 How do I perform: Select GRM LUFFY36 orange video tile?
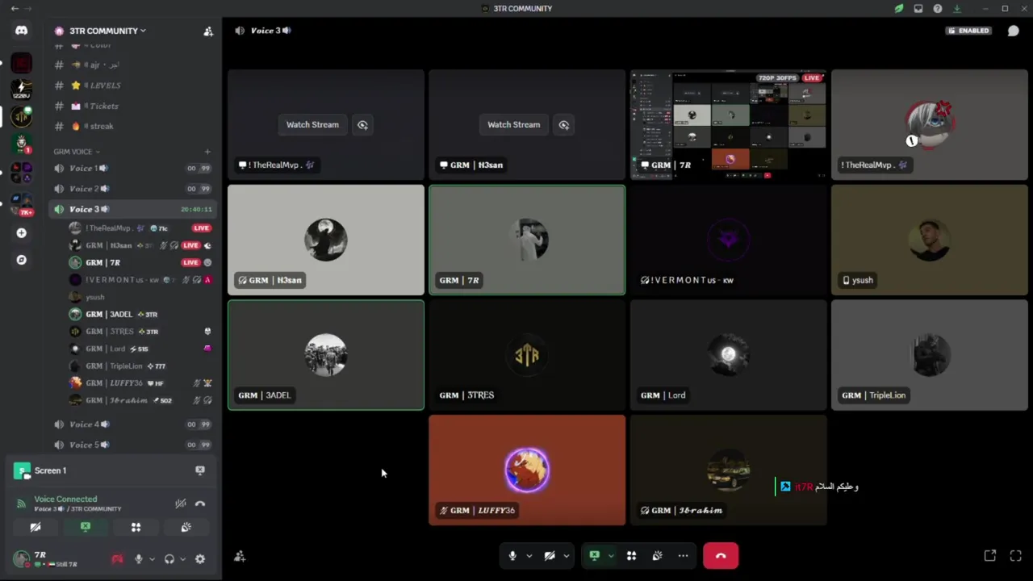tap(527, 470)
